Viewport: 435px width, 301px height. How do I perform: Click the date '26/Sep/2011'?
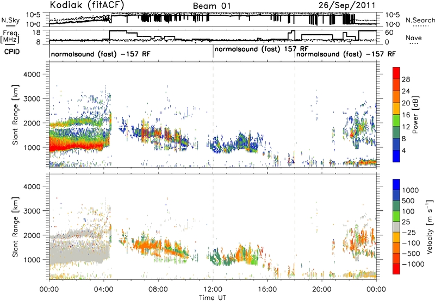click(x=347, y=5)
